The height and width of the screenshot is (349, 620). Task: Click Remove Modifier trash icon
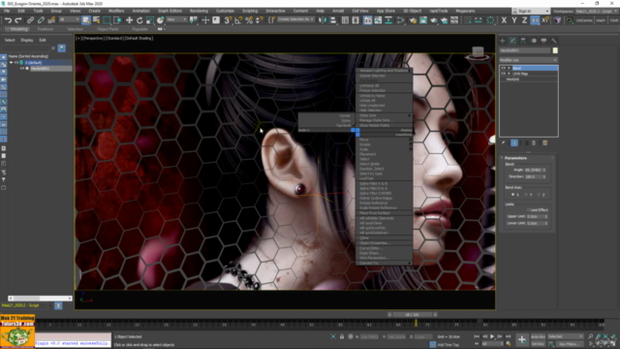[x=534, y=143]
